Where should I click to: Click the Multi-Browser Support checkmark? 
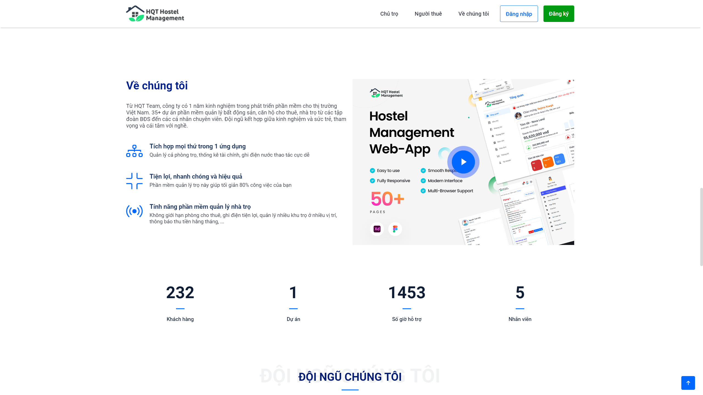click(423, 191)
